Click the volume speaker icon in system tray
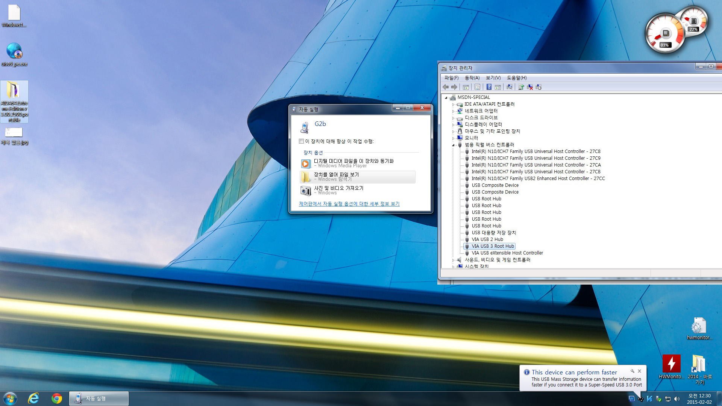The image size is (722, 406). tap(677, 399)
